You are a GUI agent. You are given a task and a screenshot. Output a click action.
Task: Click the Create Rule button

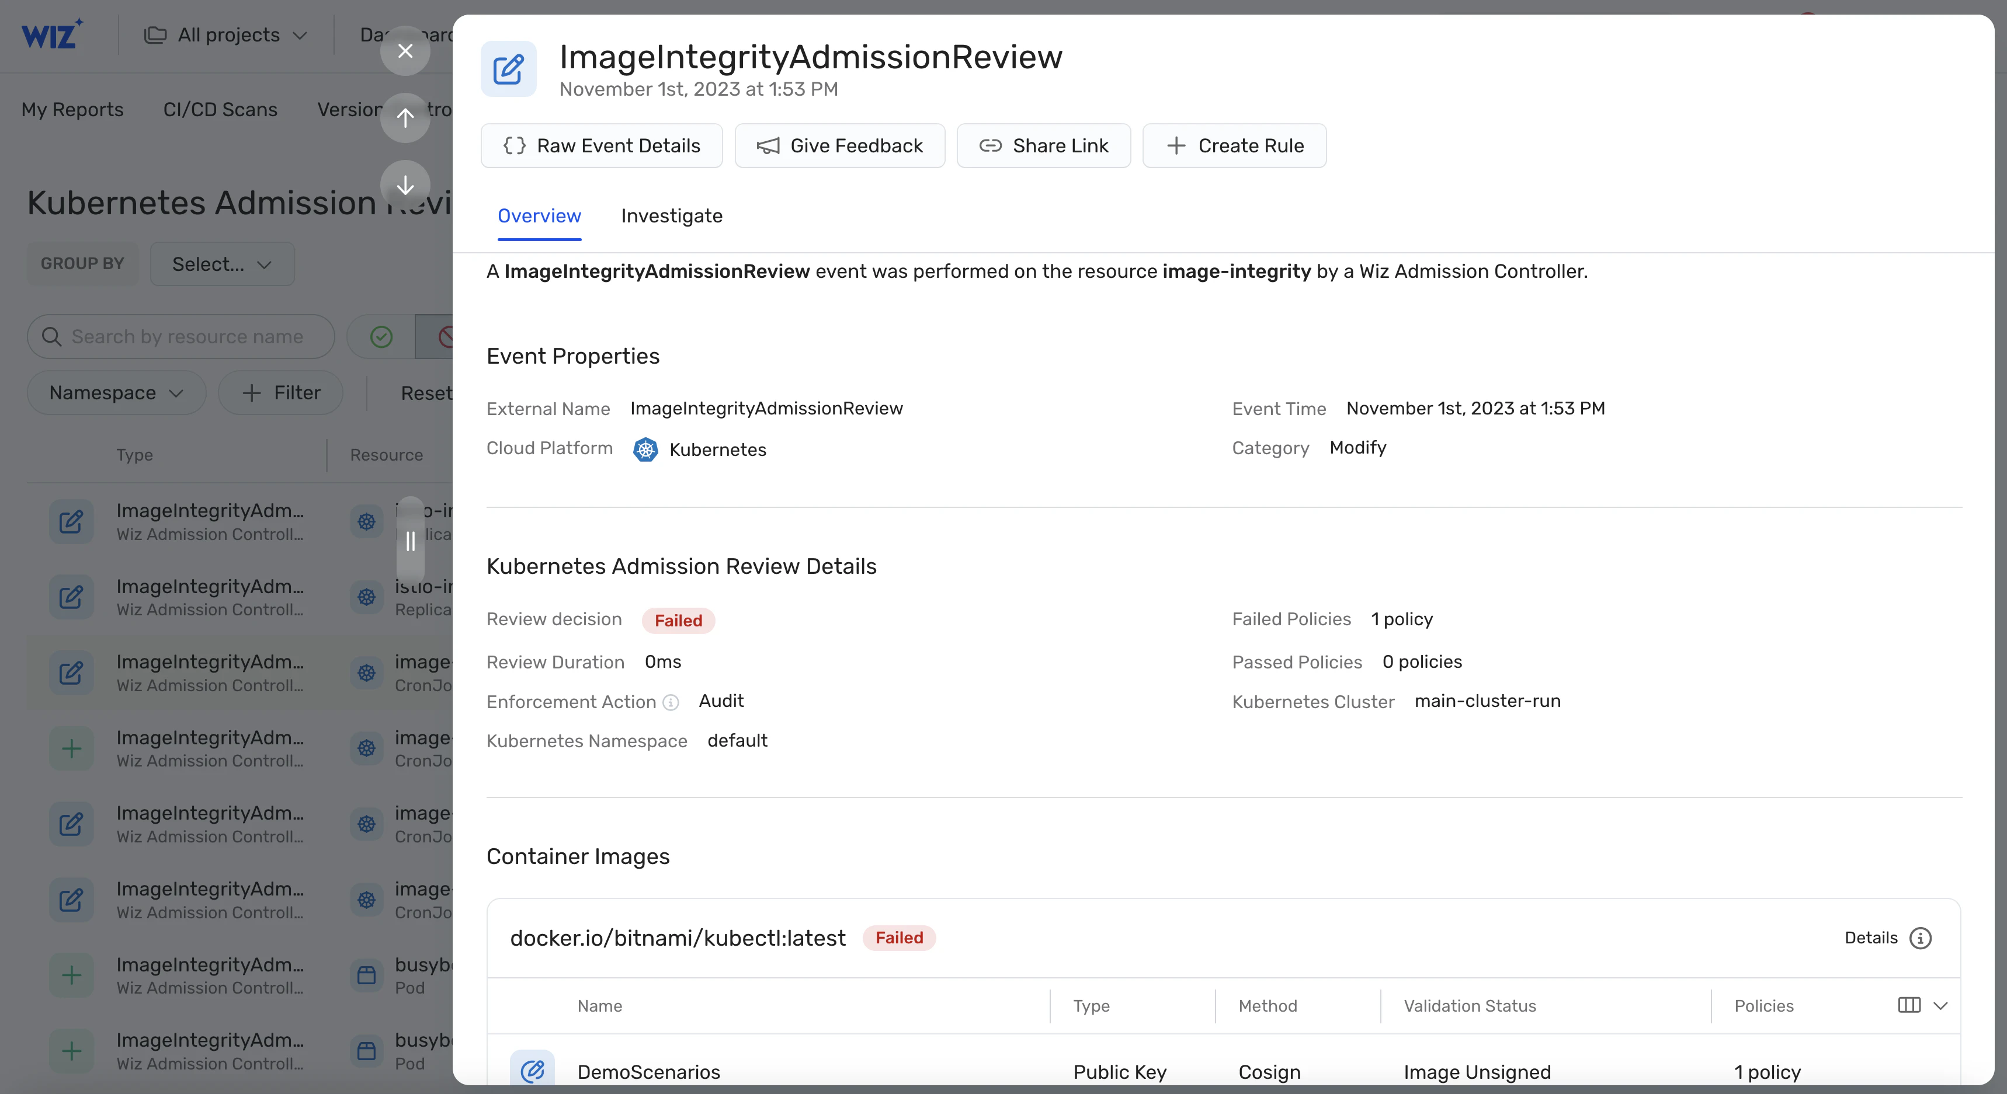pos(1234,145)
